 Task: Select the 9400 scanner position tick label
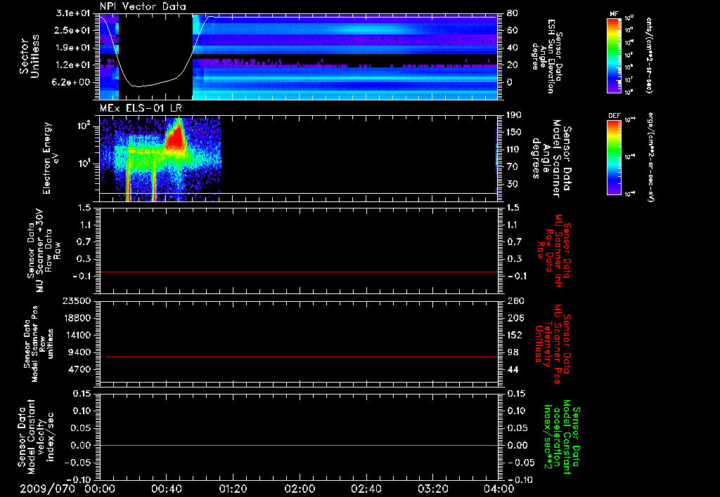79,352
